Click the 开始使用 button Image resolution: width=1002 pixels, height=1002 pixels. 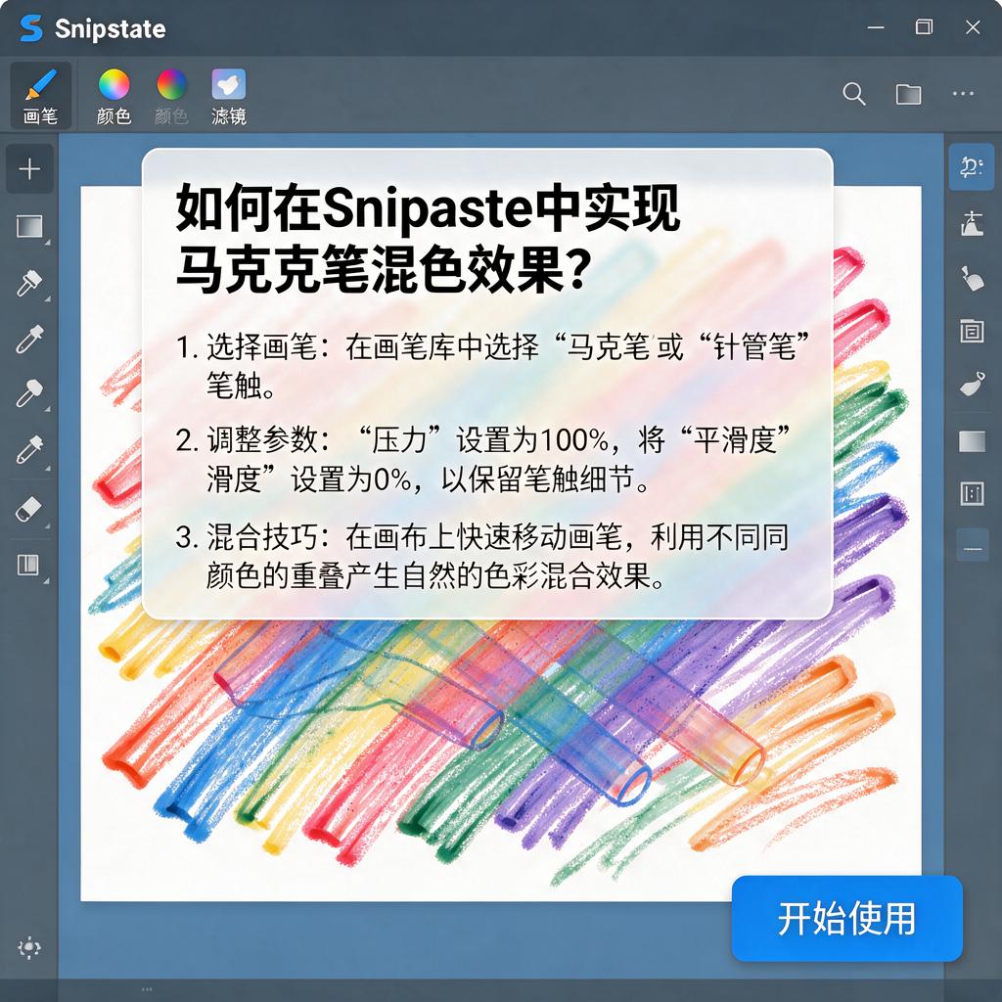point(846,918)
